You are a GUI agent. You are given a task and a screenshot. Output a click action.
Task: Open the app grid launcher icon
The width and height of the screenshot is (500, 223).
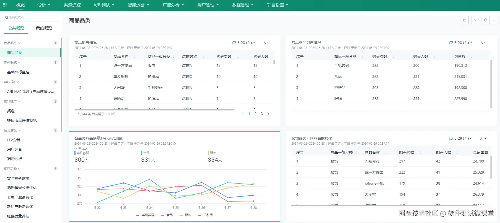pos(4,5)
